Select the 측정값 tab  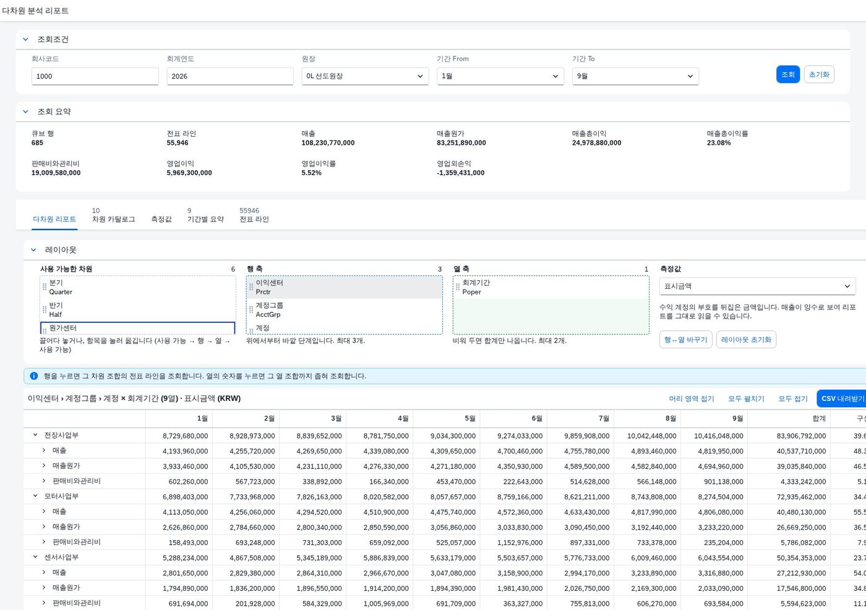161,219
